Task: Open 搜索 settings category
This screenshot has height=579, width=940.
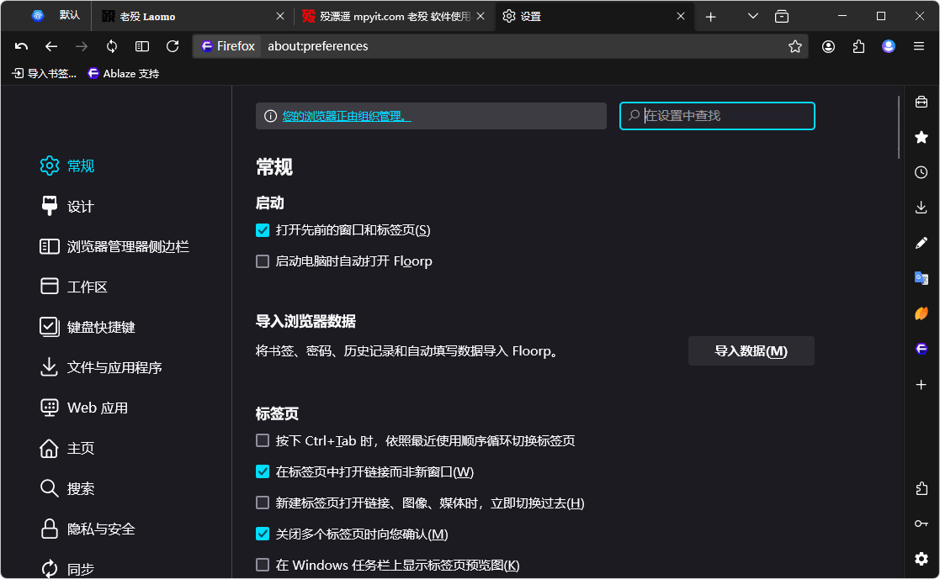Action: [67, 489]
